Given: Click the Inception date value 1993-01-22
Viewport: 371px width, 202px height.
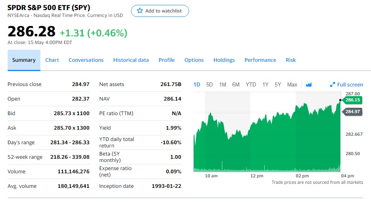Looking at the screenshot, I should 167,186.
